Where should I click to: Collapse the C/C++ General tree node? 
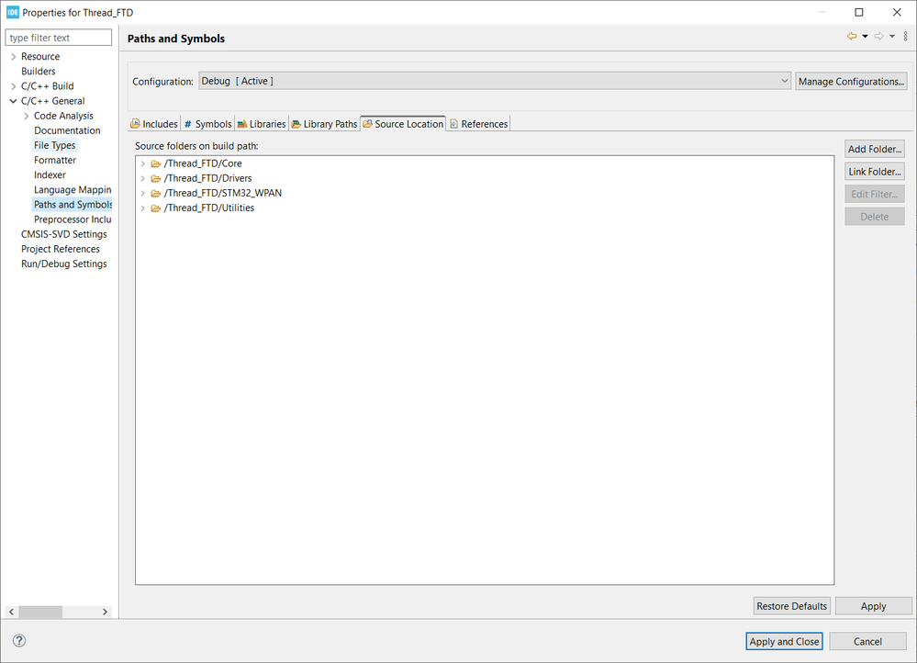(x=13, y=101)
